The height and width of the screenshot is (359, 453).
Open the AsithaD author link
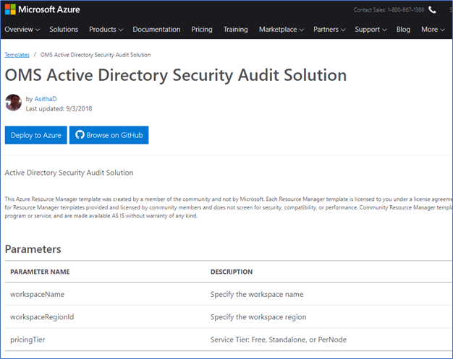click(x=46, y=99)
